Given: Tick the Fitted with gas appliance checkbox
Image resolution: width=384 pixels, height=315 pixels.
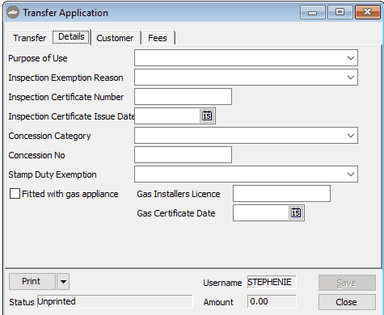Looking at the screenshot, I should point(15,194).
